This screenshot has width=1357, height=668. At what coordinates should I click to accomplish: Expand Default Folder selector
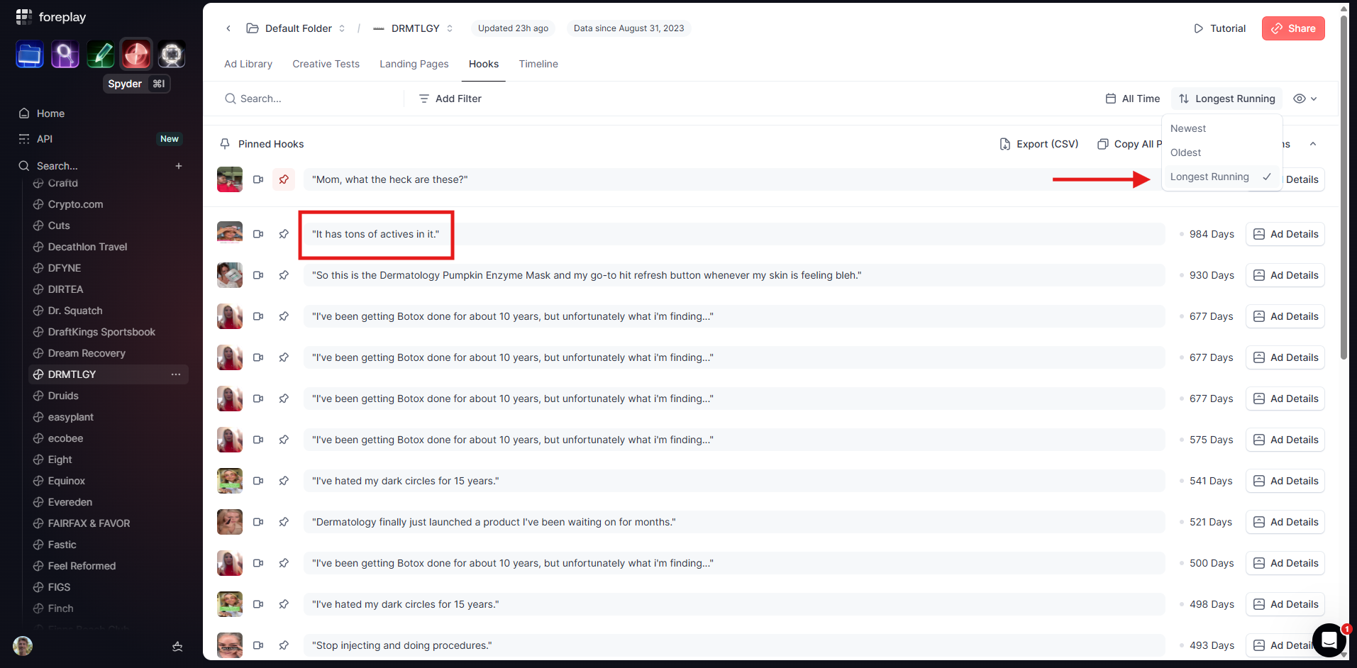tap(296, 28)
